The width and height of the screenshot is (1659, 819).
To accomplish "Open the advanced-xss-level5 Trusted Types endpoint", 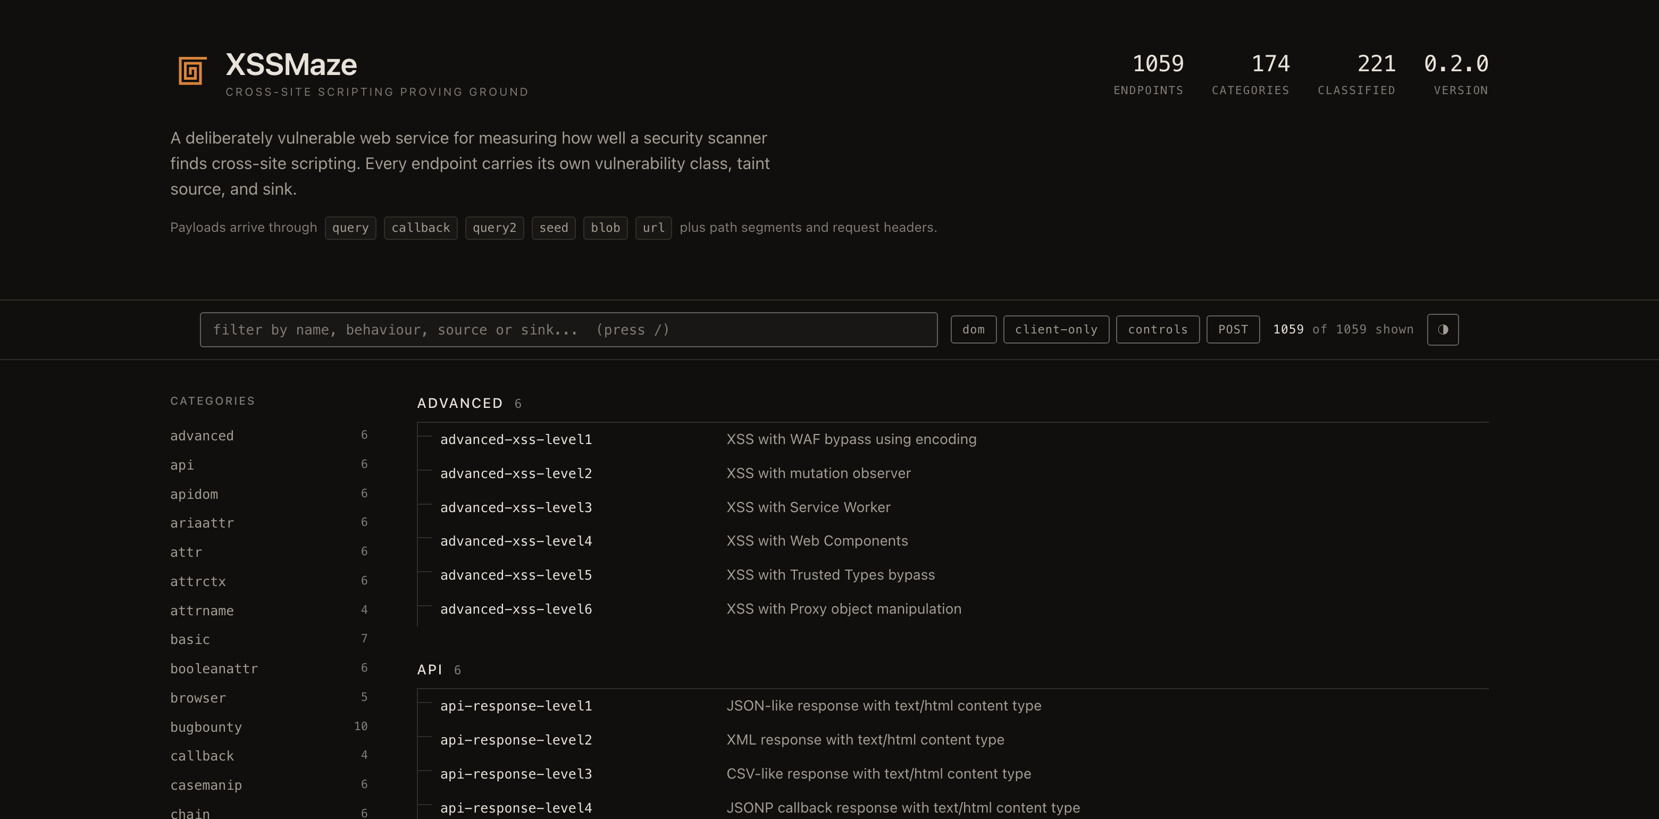I will (x=952, y=575).
